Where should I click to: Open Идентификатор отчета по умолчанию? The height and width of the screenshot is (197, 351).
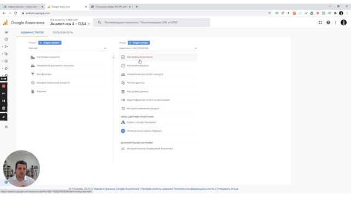[x=149, y=100]
